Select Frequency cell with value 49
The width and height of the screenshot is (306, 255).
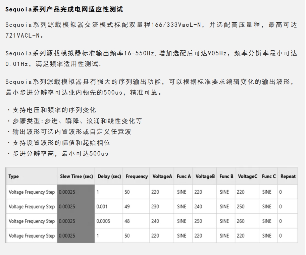136,206
